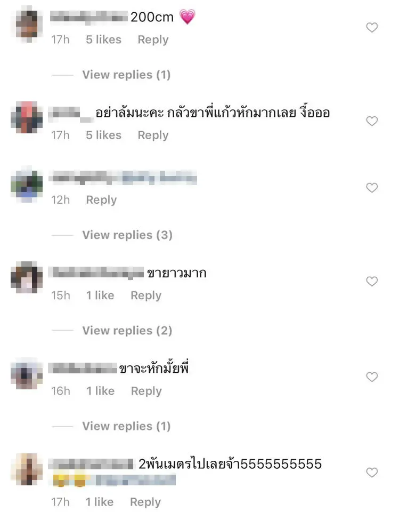Viewport: 399px width, 512px height.
Task: Show View replies (1) under ขาจะหักมั้ยพี่
Action: coord(126,426)
